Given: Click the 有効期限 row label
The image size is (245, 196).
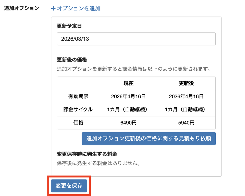Looking at the screenshot, I should pos(78,96).
